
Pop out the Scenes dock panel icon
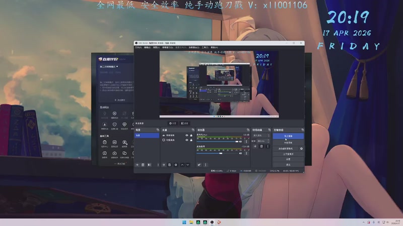tap(158, 130)
